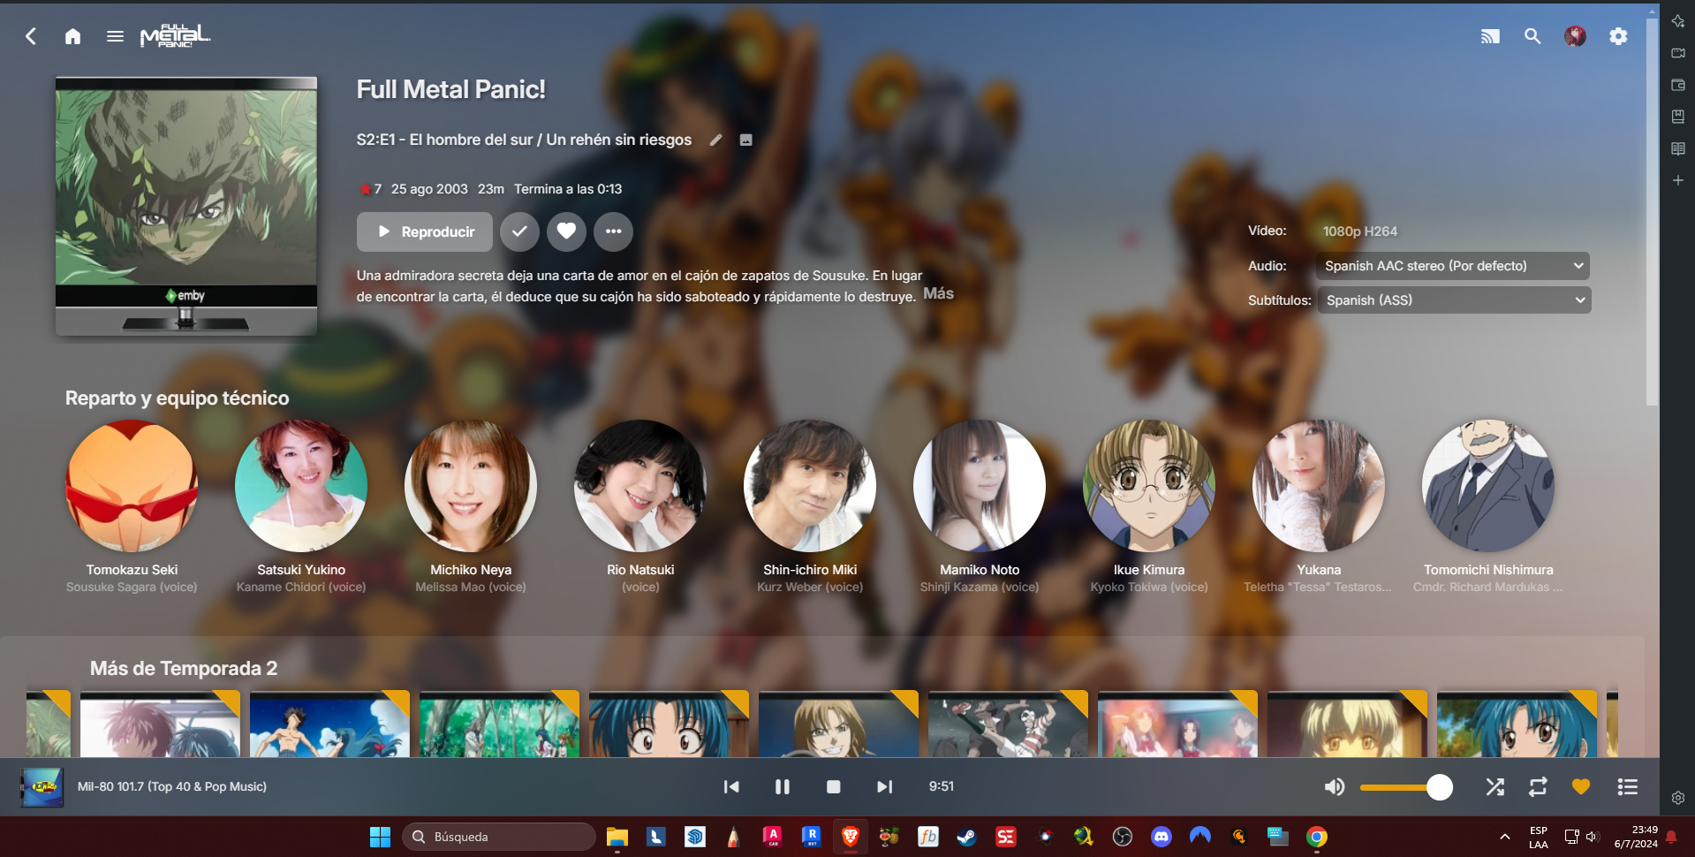The image size is (1695, 857).
Task: Toggle repeat mode in player bar
Action: pyautogui.click(x=1538, y=786)
